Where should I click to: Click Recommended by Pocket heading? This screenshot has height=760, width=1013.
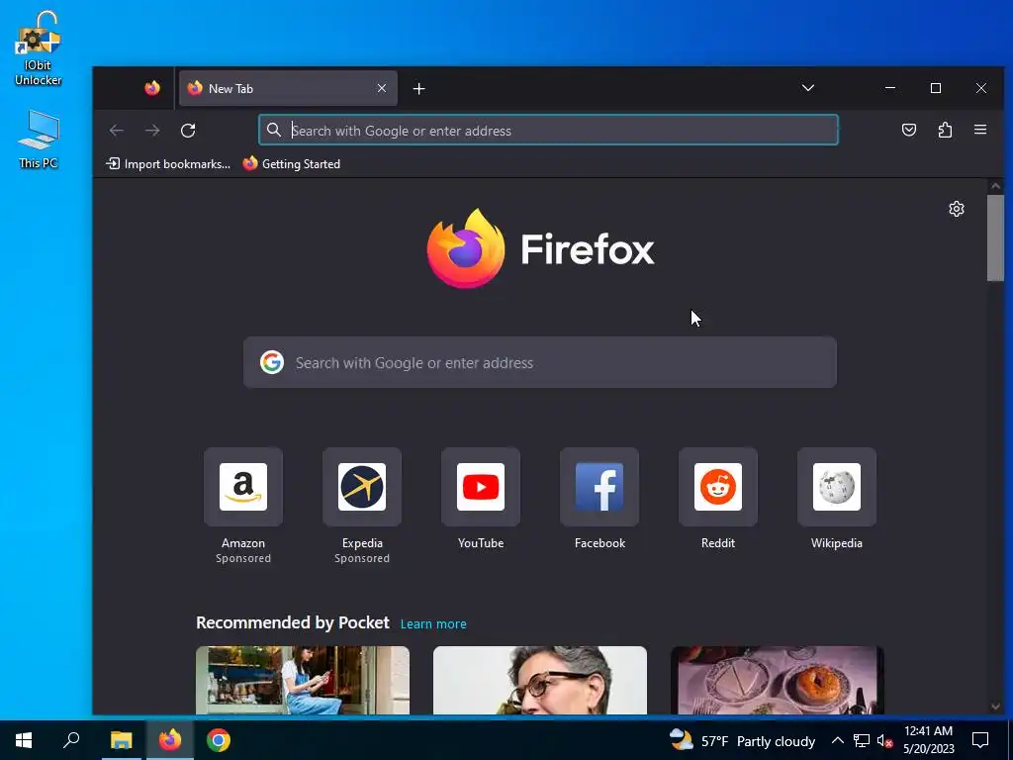[293, 622]
